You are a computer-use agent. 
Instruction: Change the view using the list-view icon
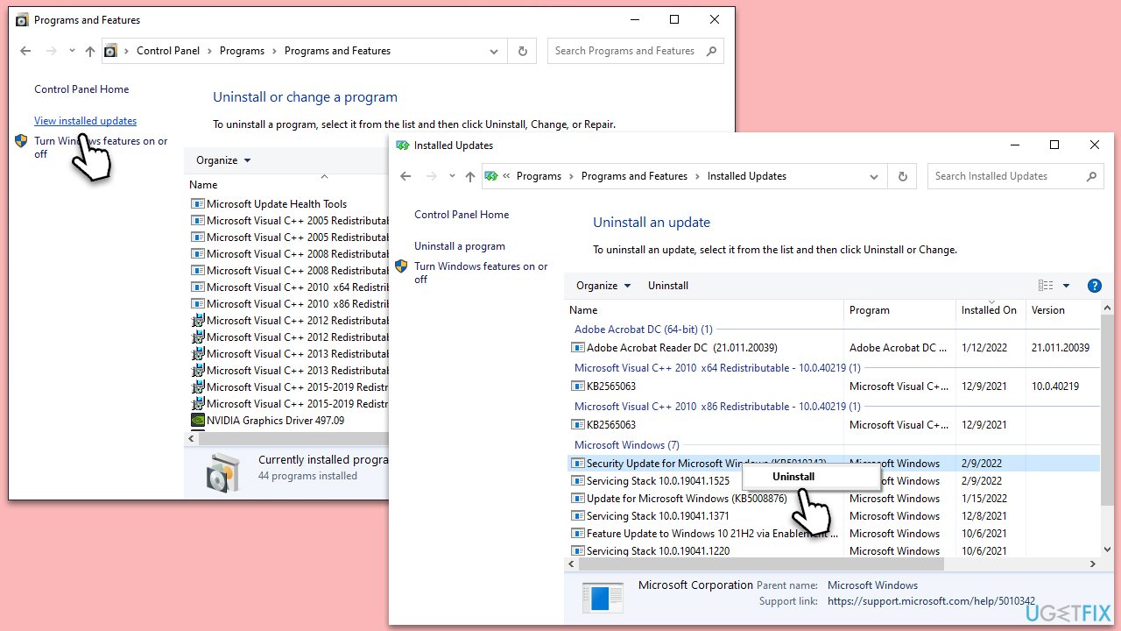tap(1046, 285)
